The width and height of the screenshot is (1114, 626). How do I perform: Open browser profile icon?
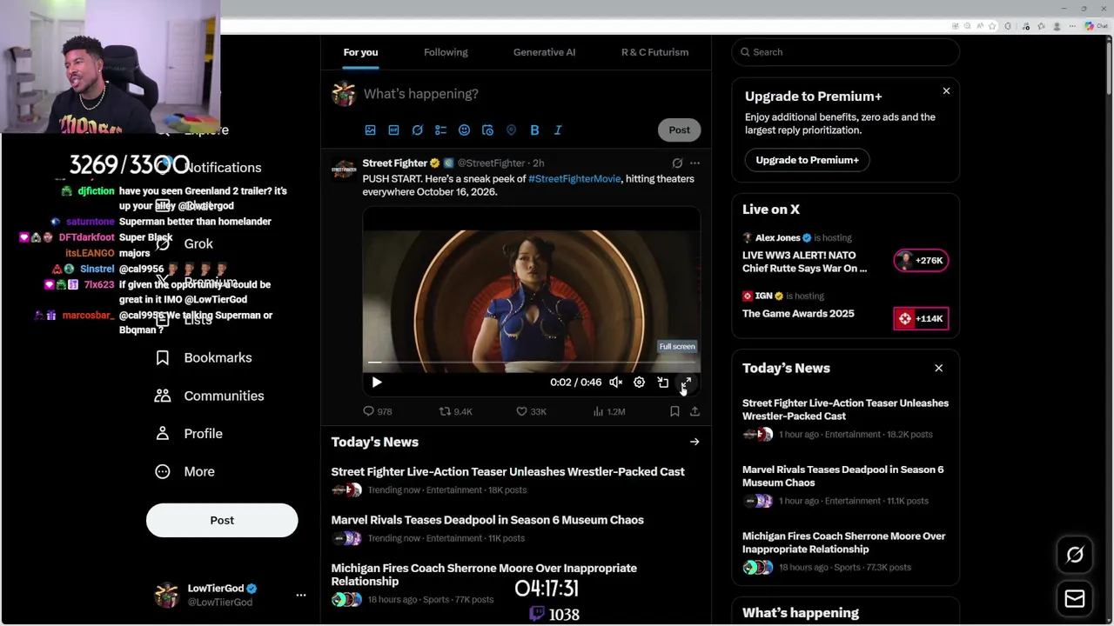click(1057, 26)
